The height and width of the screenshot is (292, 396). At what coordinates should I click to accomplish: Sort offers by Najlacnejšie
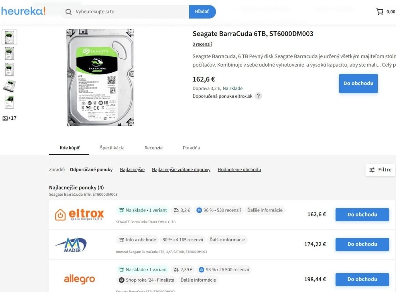point(132,169)
